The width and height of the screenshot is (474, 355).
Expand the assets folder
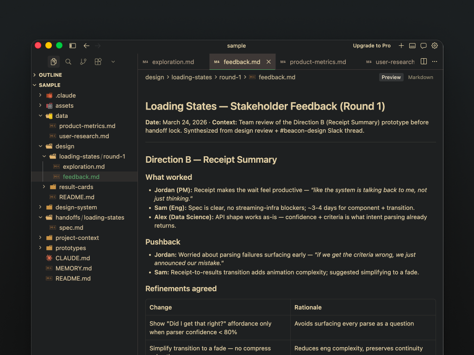[x=85, y=106]
